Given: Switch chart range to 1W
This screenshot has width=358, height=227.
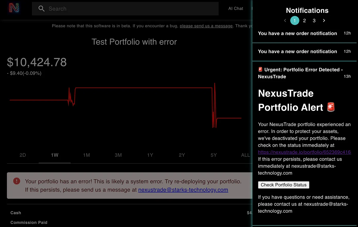Looking at the screenshot, I should pyautogui.click(x=54, y=155).
